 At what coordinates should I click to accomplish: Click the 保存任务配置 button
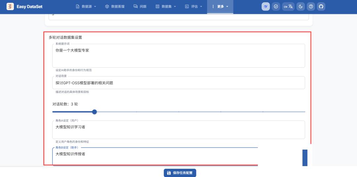pyautogui.click(x=180, y=173)
